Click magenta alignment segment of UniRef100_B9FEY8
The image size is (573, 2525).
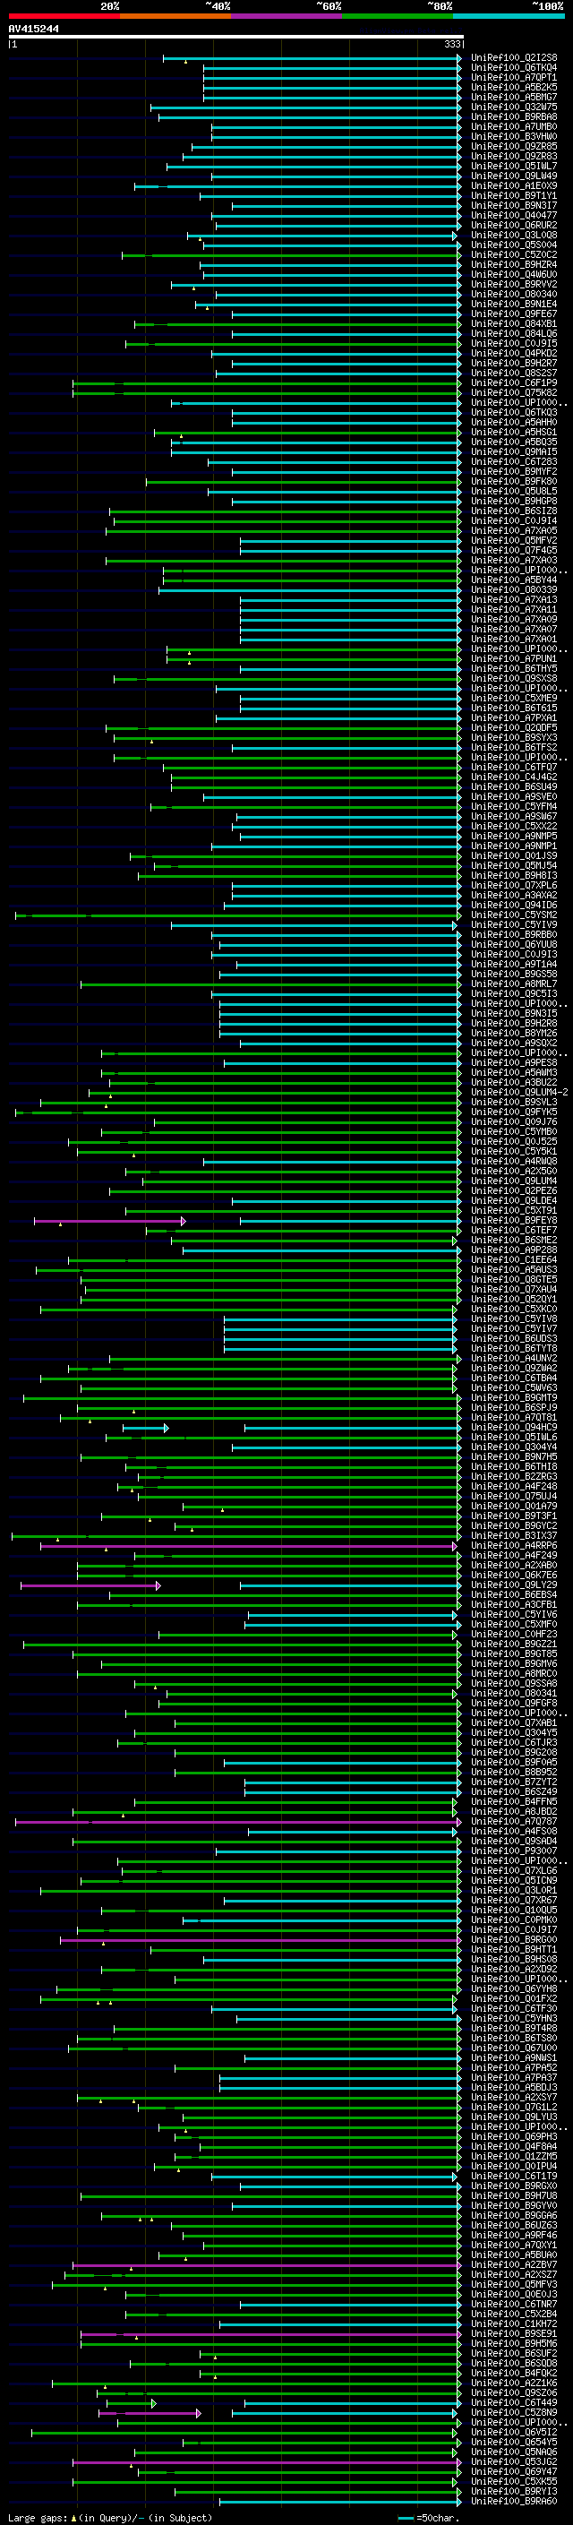110,1220
